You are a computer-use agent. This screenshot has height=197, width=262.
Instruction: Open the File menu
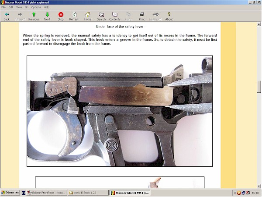tap(3, 7)
